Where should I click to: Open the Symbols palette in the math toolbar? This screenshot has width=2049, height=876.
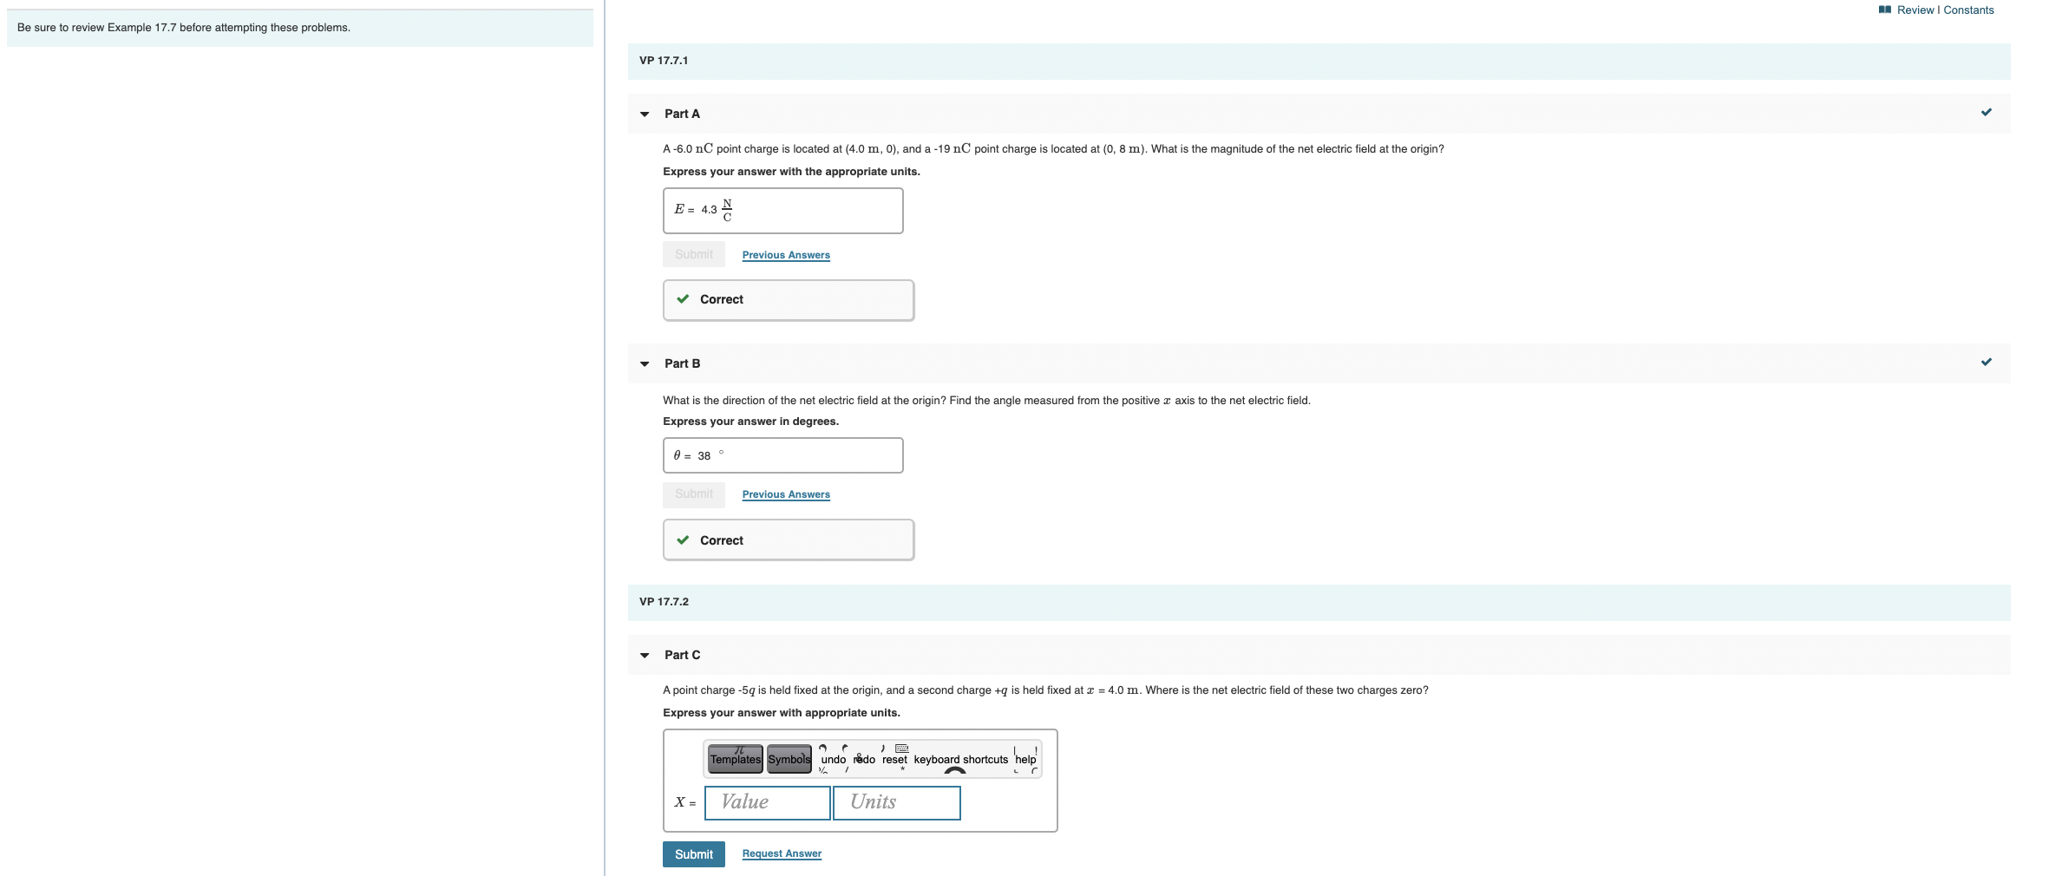click(788, 758)
